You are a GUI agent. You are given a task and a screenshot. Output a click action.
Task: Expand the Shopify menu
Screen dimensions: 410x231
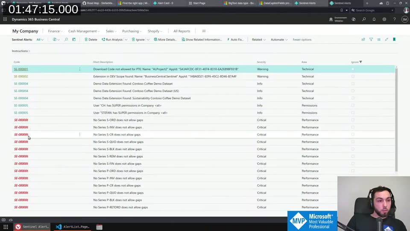pos(155,31)
